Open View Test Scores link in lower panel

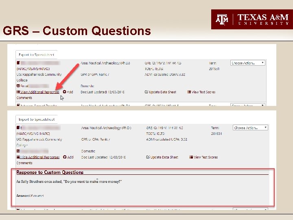(x=206, y=157)
